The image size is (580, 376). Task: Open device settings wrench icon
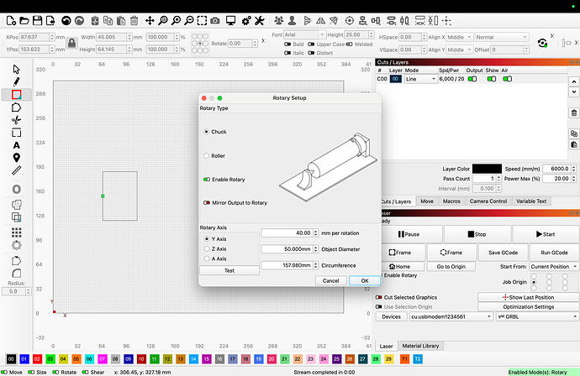(259, 21)
